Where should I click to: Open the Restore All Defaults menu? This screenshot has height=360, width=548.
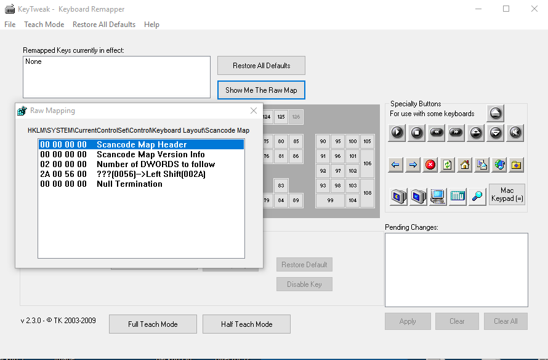click(104, 25)
